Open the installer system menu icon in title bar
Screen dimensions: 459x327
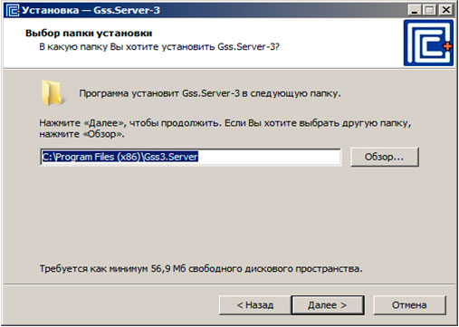[13, 10]
